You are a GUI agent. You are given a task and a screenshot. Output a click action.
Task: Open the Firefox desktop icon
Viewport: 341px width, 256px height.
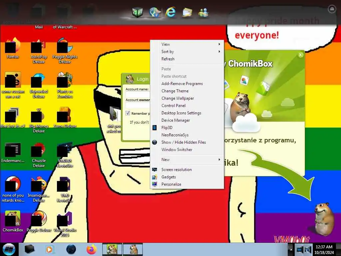13,48
